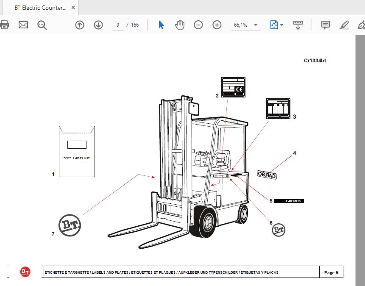Go to the next page with down arrow

98,25
